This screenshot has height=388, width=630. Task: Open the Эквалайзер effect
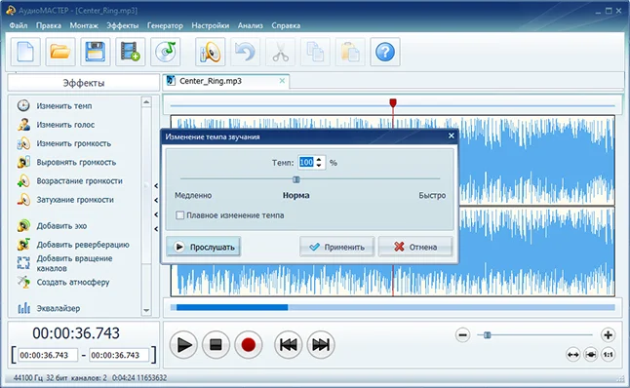(x=49, y=308)
